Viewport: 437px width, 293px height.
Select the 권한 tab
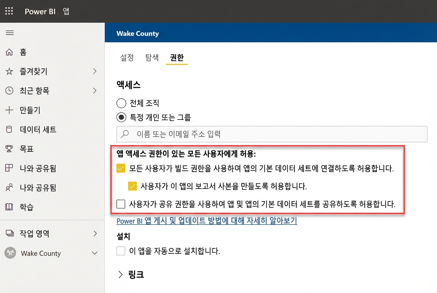pos(177,58)
